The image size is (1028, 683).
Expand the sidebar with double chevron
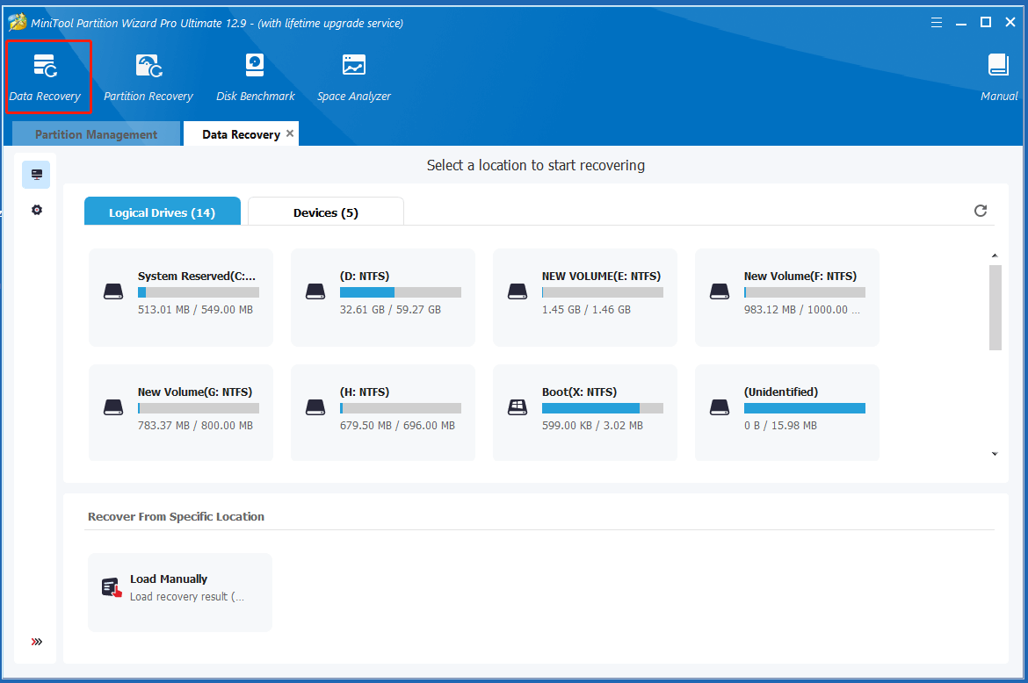[37, 642]
